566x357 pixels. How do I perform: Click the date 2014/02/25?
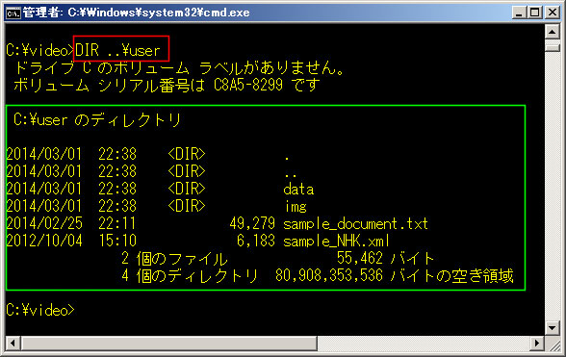(x=44, y=224)
